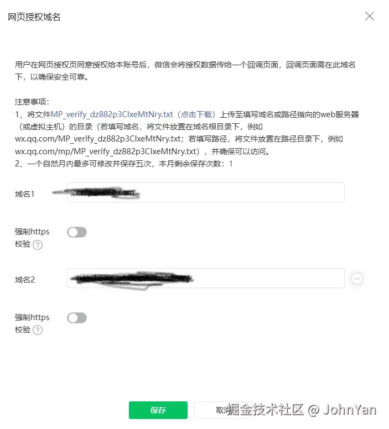The image size is (389, 429).
Task: Click the green 保存 button
Action: [158, 410]
